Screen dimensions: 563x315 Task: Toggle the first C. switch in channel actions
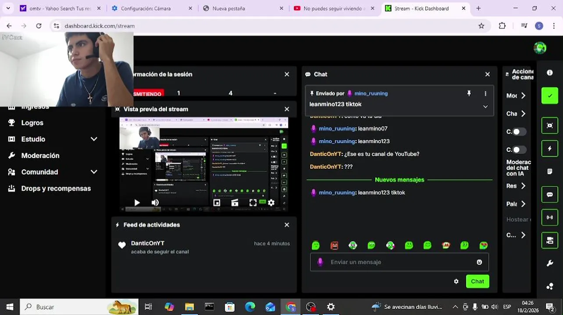click(519, 132)
